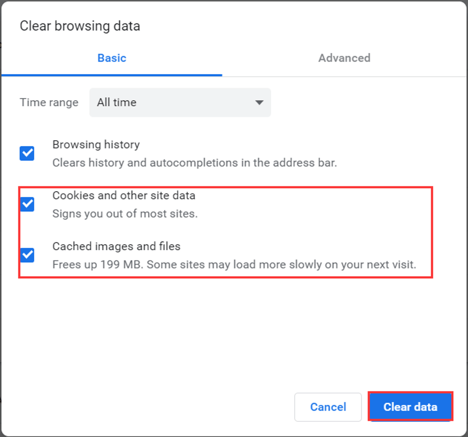Click the Cached images and files label

click(x=116, y=246)
